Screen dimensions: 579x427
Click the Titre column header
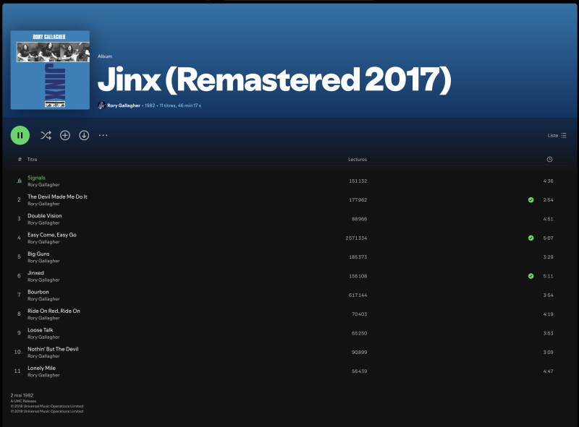32,159
